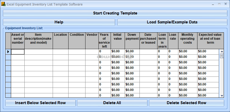This screenshot has height=112, width=230.
Task: Click fourth row Date purchased cell
Action: coord(148,68)
